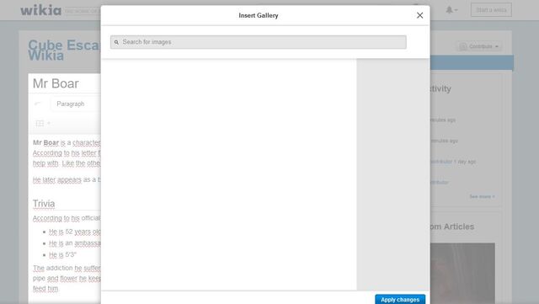Open the Cube Escape Wikia title link
This screenshot has width=539, height=304.
coord(64,51)
